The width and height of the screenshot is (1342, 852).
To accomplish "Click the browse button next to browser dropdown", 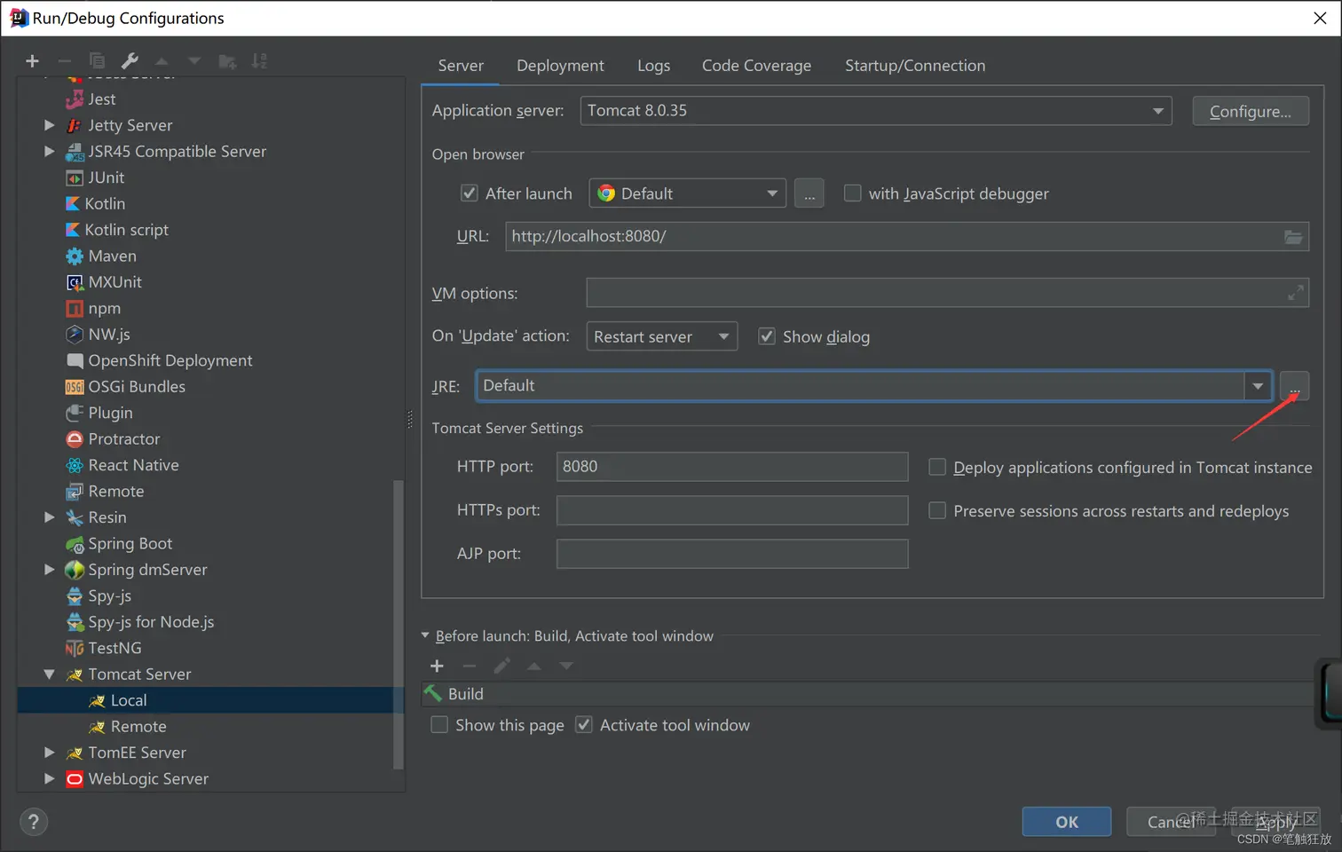I will pos(809,193).
